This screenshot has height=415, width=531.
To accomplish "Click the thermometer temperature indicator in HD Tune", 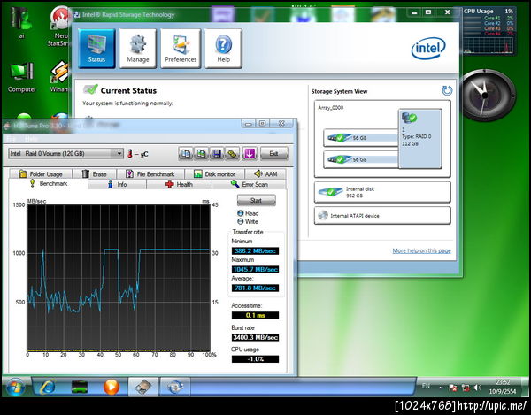I will [130, 154].
